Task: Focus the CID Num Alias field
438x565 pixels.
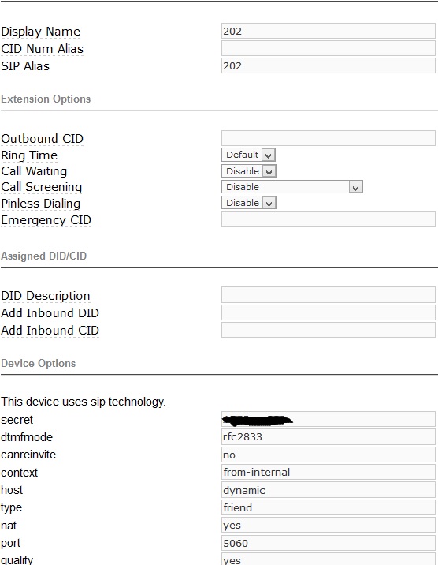Action: pos(328,48)
